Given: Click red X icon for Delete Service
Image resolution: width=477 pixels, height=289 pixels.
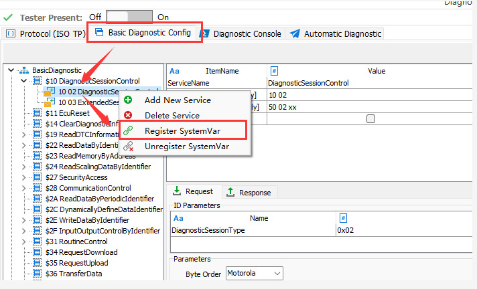Looking at the screenshot, I should point(128,115).
